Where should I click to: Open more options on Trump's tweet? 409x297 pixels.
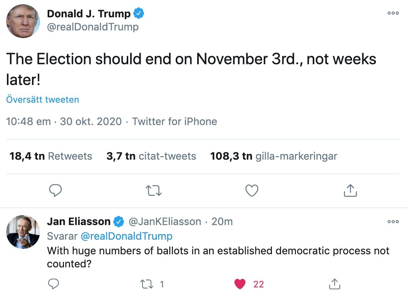(393, 13)
